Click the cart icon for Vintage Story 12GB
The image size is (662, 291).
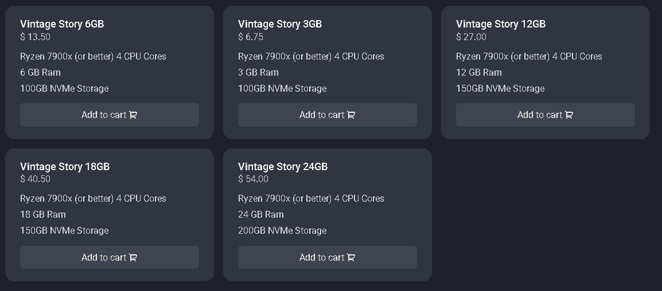pyautogui.click(x=569, y=115)
